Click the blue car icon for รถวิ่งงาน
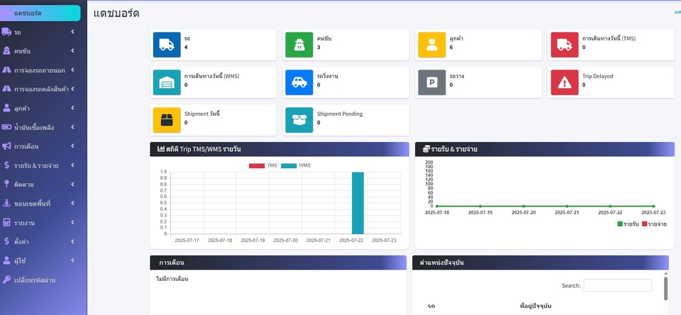Screen dimensions: 681x315 (x=299, y=82)
